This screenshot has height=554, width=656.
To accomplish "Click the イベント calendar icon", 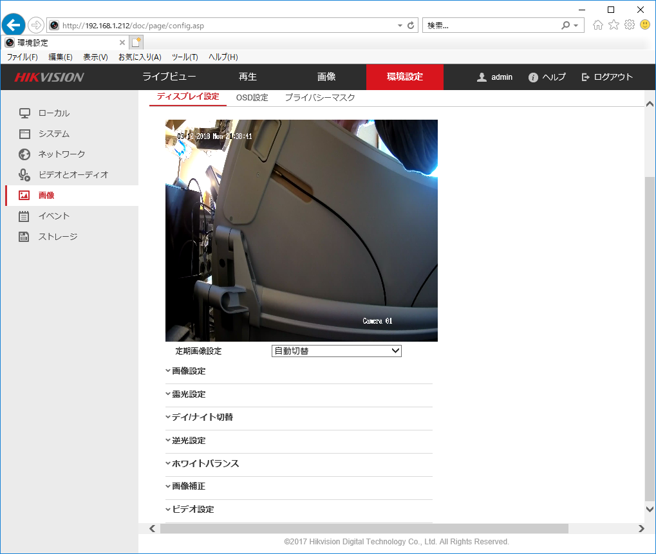I will [x=24, y=216].
